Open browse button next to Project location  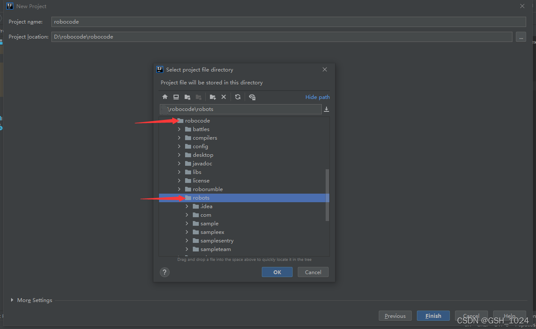521,37
